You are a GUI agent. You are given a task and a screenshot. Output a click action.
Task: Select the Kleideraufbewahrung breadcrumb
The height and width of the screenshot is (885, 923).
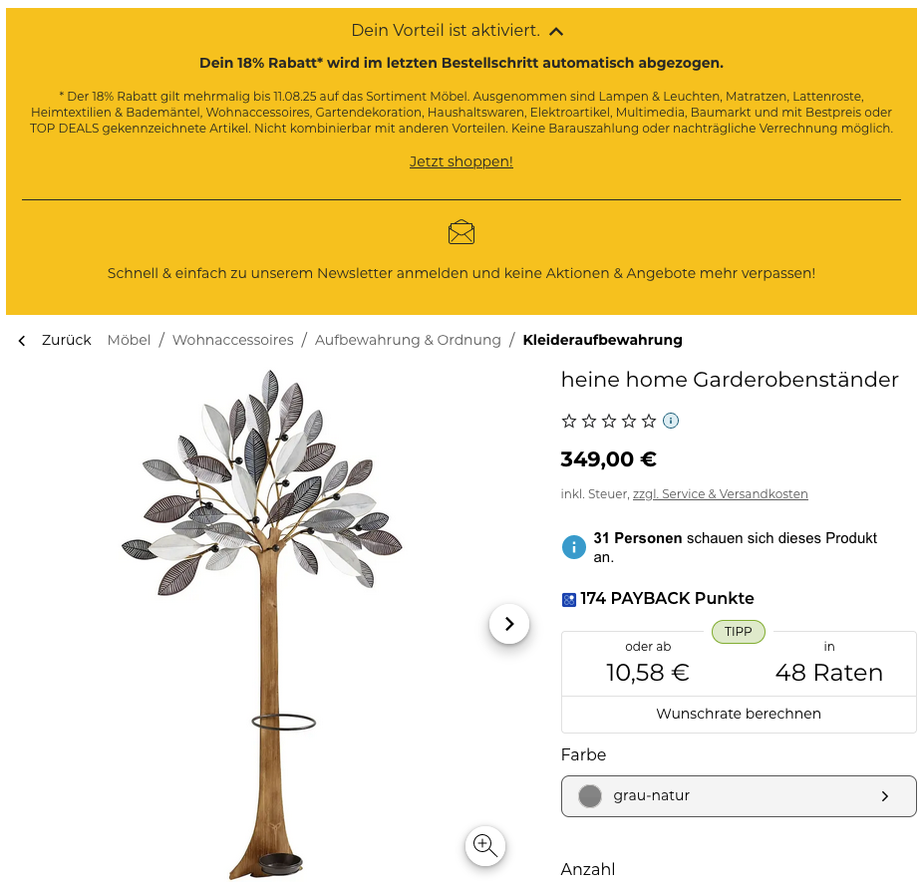click(603, 340)
